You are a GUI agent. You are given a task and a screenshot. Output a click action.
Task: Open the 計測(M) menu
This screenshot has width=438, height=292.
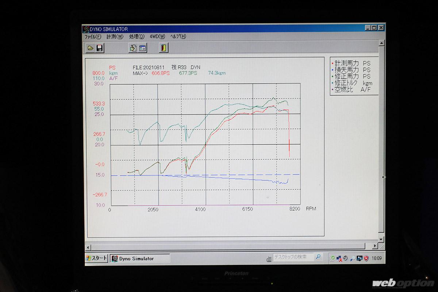[115, 36]
